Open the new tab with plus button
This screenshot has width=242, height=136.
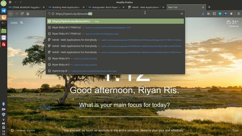(209, 7)
